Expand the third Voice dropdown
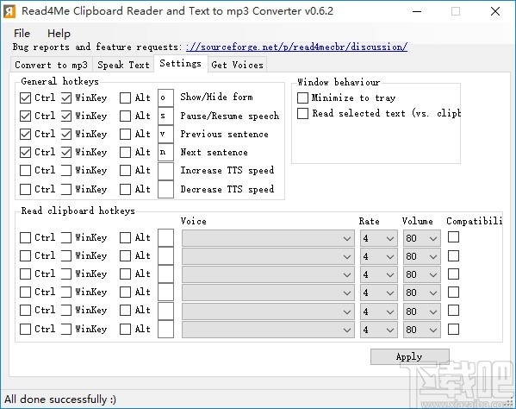The height and width of the screenshot is (409, 516). tap(268, 274)
